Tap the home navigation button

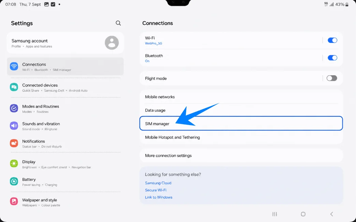point(303,214)
